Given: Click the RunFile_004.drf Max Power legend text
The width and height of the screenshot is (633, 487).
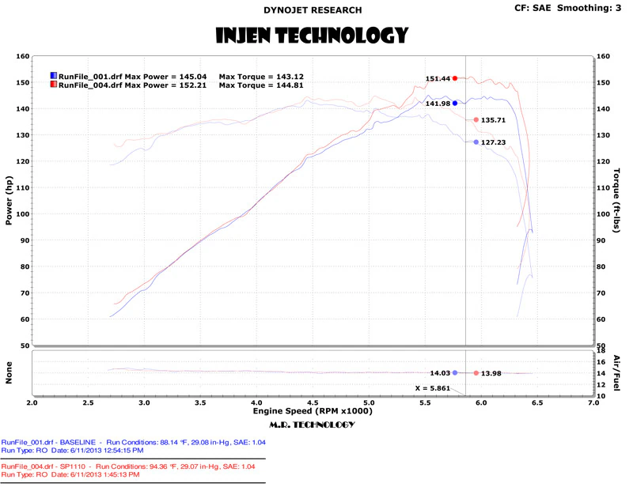Looking at the screenshot, I should point(132,85).
